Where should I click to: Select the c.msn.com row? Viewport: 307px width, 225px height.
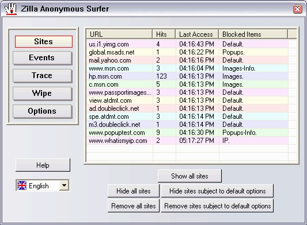tap(188, 84)
